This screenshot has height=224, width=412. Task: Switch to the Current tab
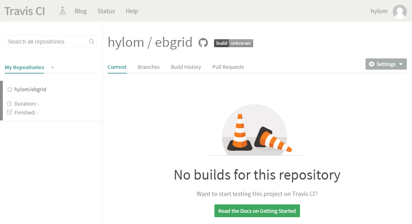(117, 67)
